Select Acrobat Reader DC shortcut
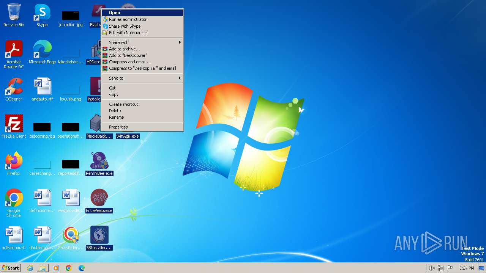486x273 pixels. [14, 55]
